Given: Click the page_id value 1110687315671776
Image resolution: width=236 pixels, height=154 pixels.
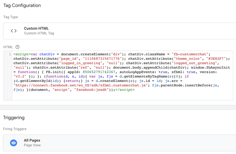Looking at the screenshot, I should (x=102, y=59).
